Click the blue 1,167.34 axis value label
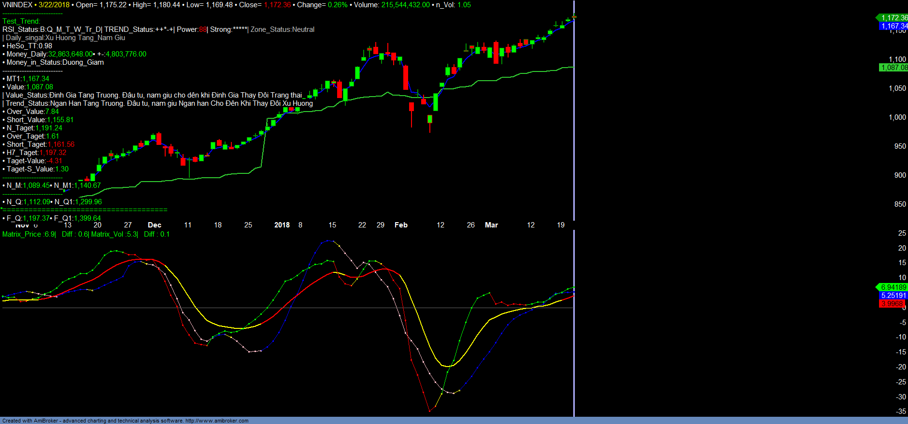The width and height of the screenshot is (908, 424). [894, 26]
